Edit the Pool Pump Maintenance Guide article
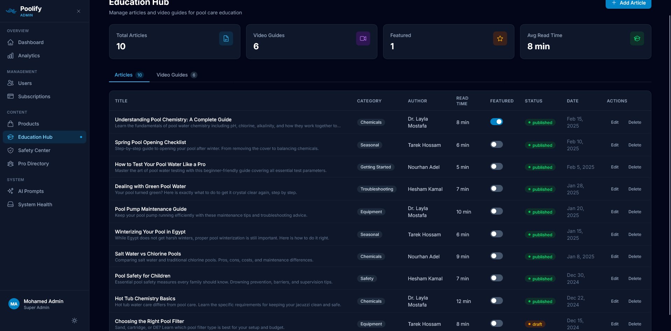671x331 pixels. click(615, 212)
